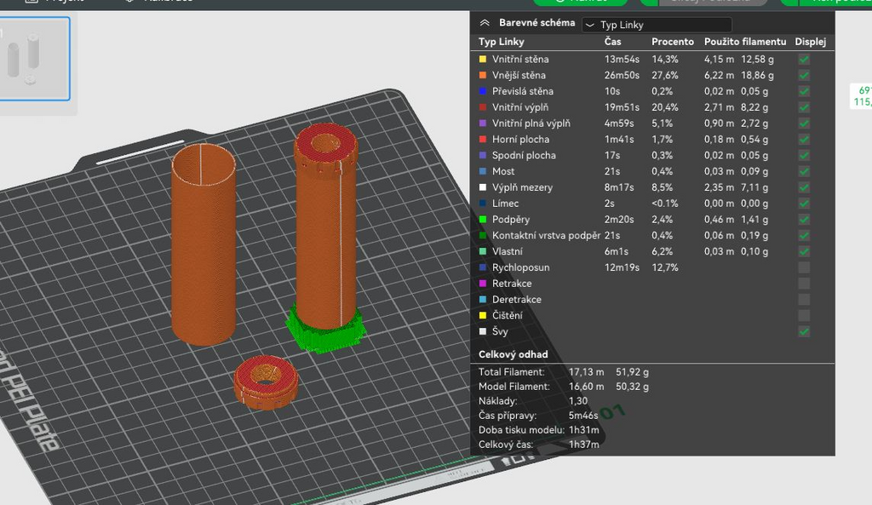The width and height of the screenshot is (872, 505).
Task: Collapse the Barevné schéma panel arrow
Action: tap(485, 23)
